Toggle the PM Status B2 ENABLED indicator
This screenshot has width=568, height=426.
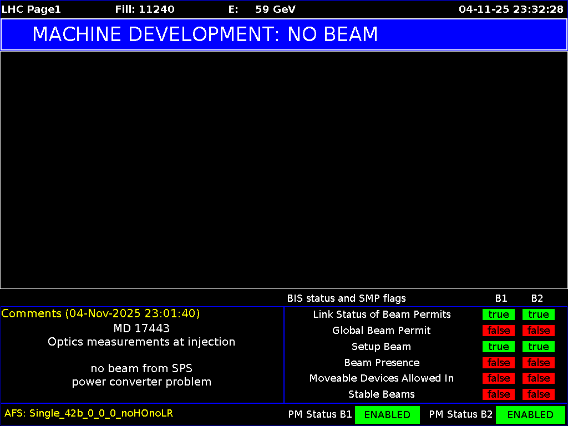pos(530,414)
